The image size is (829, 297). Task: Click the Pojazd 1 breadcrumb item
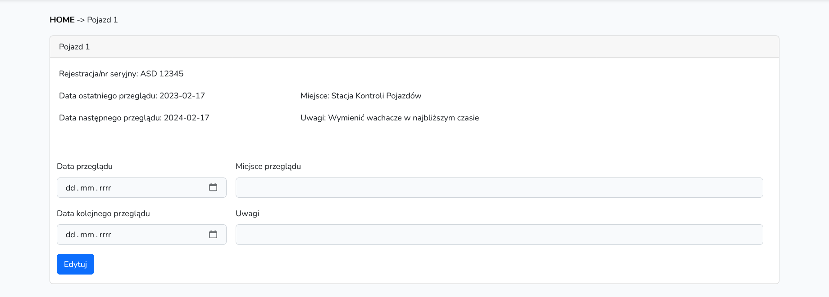[102, 20]
